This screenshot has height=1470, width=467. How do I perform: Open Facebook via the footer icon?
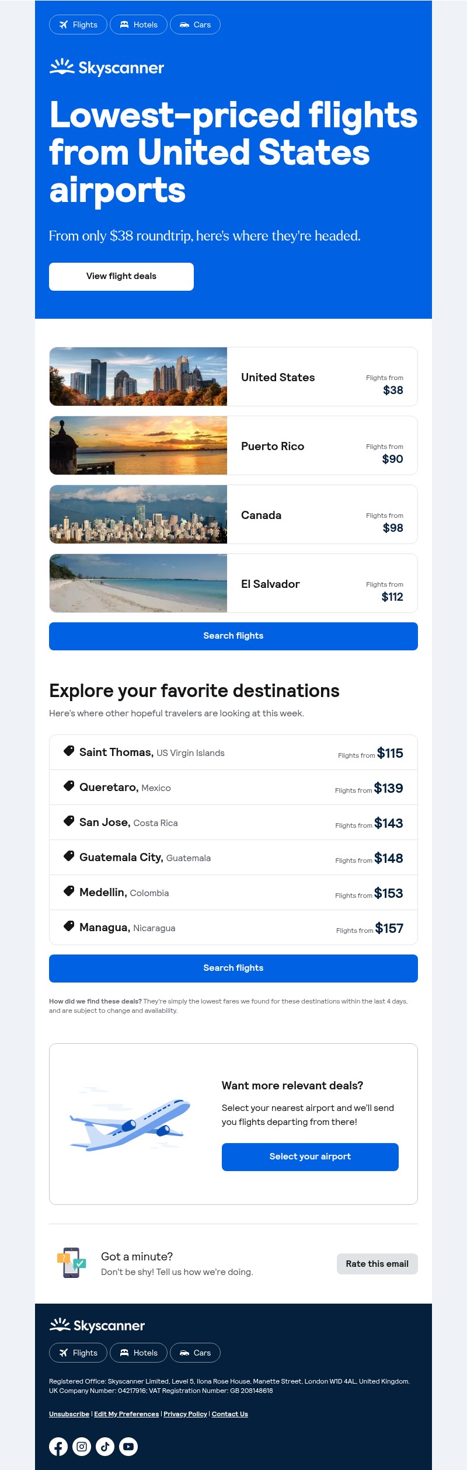tap(58, 1447)
